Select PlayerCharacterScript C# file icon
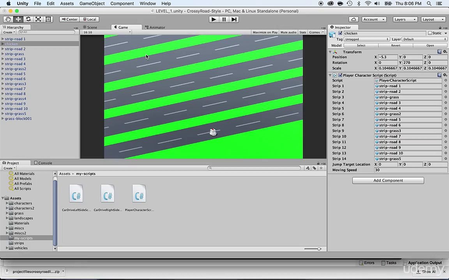This screenshot has height=280, width=449. pos(139,194)
